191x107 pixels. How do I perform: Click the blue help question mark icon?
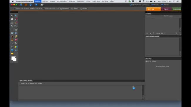[36, 5]
